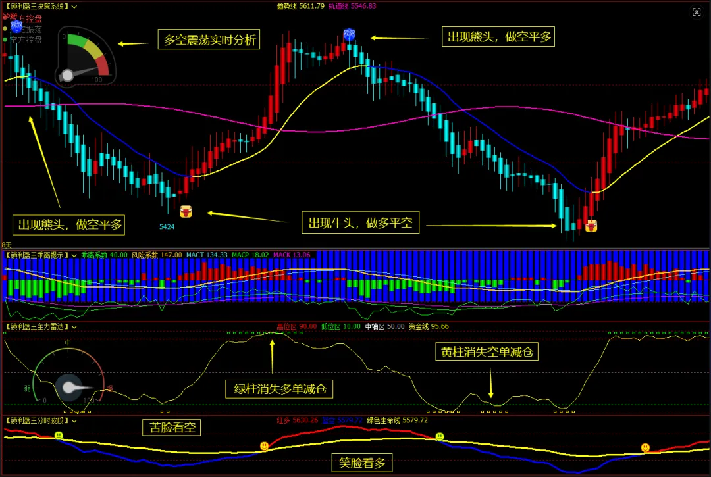The image size is (711, 477).
Task: Click the bull head marker near 5424
Action: [186, 212]
